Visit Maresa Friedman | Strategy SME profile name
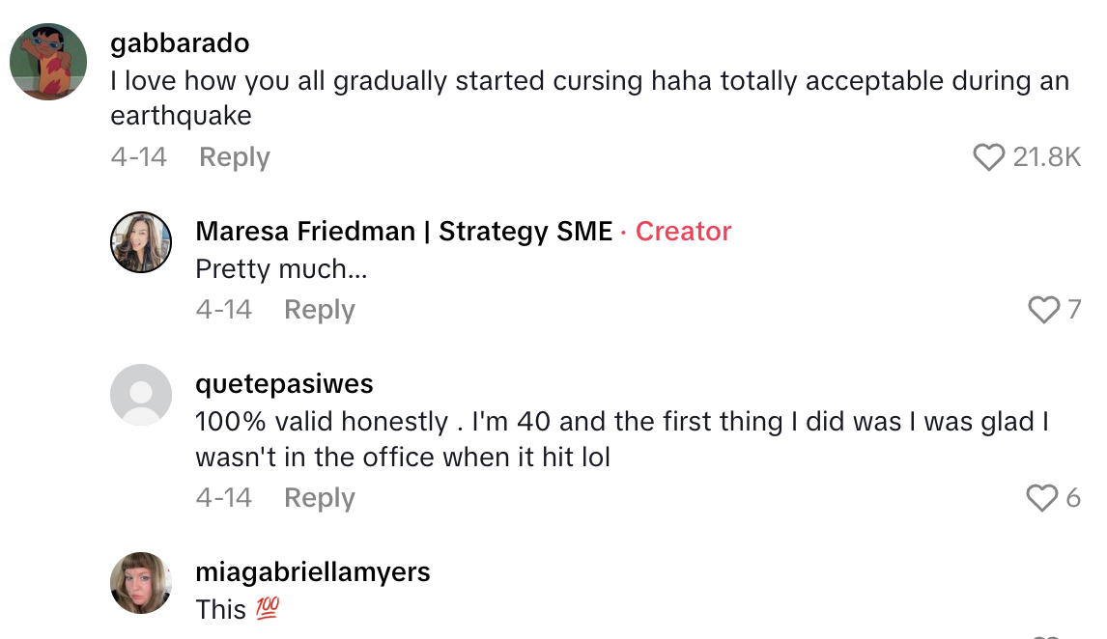 click(x=404, y=232)
